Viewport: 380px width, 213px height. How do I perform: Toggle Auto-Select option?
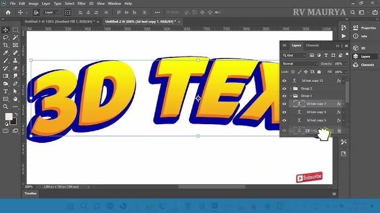pyautogui.click(x=36, y=12)
